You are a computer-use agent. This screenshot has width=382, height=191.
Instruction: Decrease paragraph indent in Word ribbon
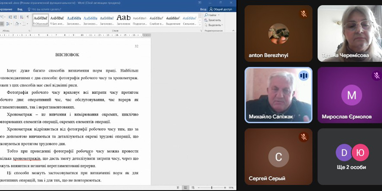[x=10, y=17]
